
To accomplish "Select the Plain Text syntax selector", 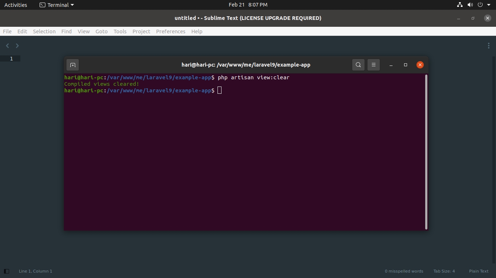I will point(479,271).
